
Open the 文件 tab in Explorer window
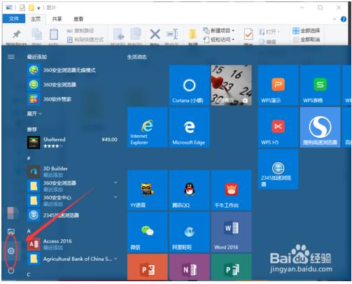tap(14, 19)
